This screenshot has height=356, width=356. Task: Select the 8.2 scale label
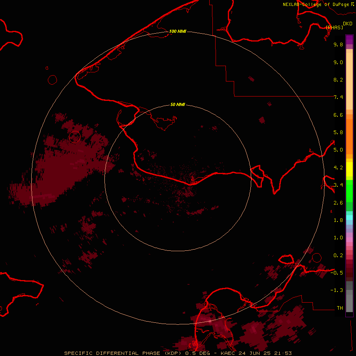click(338, 80)
